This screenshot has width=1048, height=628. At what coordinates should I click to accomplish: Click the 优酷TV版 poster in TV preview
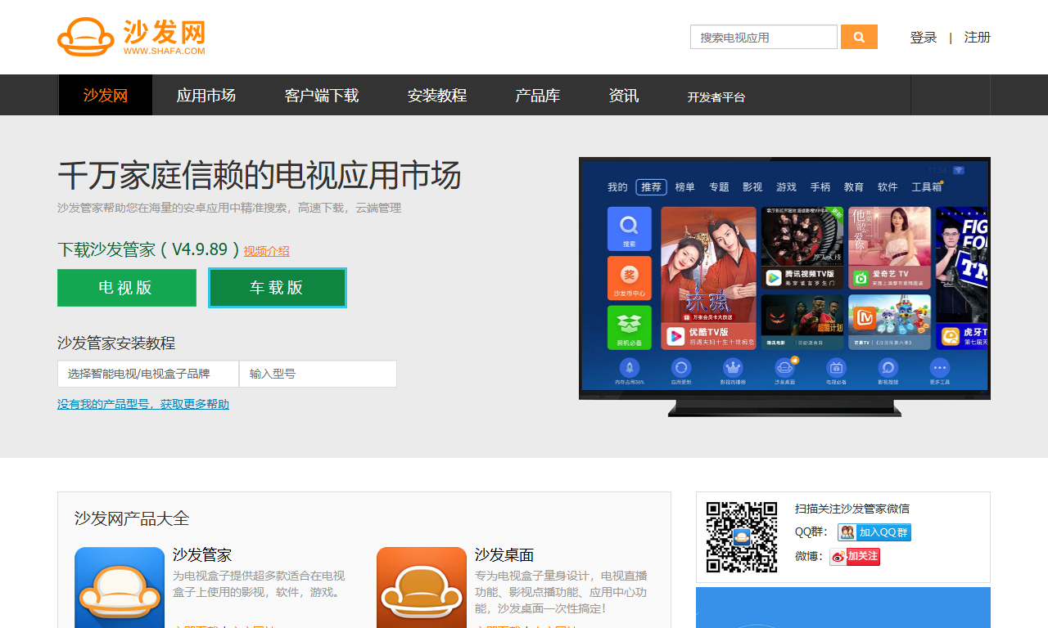point(708,278)
